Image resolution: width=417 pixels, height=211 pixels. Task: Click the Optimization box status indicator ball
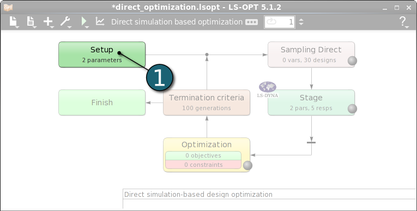tap(247, 165)
